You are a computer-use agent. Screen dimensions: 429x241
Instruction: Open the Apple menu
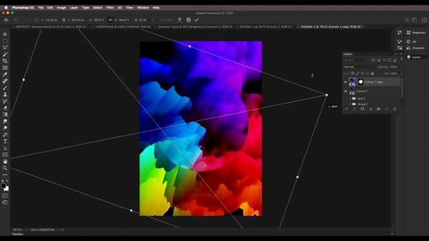tap(6, 7)
